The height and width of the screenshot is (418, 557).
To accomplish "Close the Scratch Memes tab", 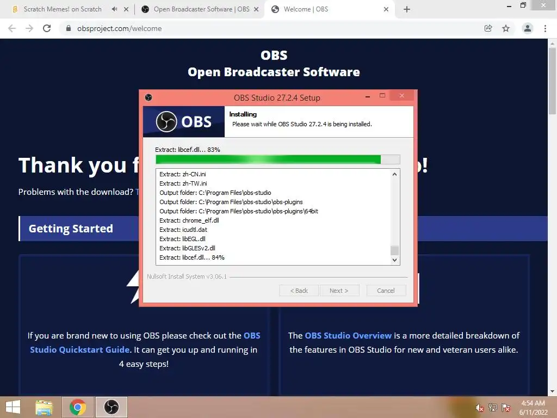I will pos(126,9).
